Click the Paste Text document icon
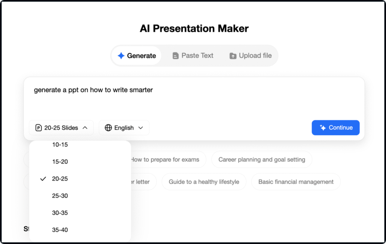Screen dimensions: 386x244 [x=175, y=56]
